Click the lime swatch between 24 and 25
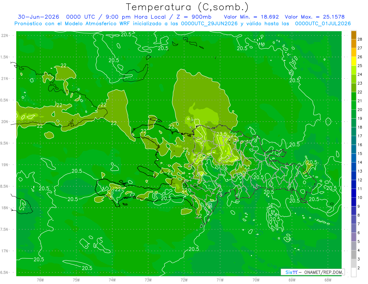Image resolution: width=368 pixels, height=284 pixels. 354,70
